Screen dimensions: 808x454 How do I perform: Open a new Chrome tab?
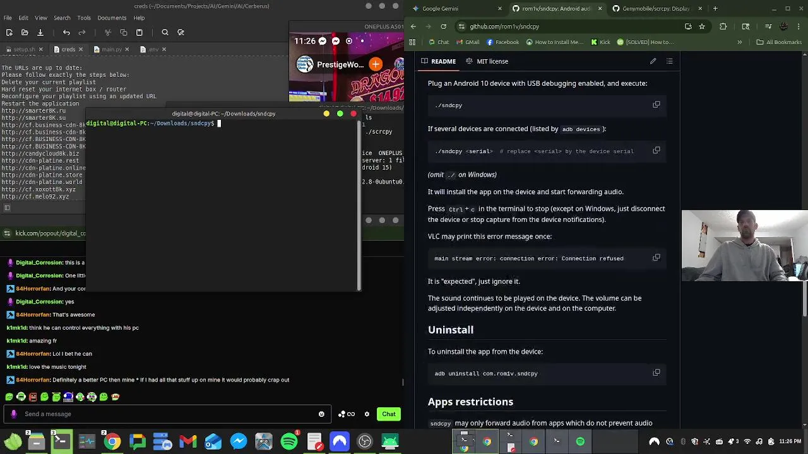(715, 9)
